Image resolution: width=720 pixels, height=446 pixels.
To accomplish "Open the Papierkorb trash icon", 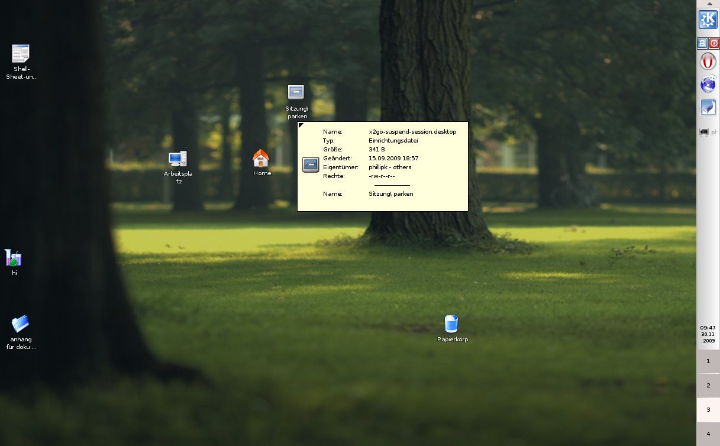I will pyautogui.click(x=451, y=324).
